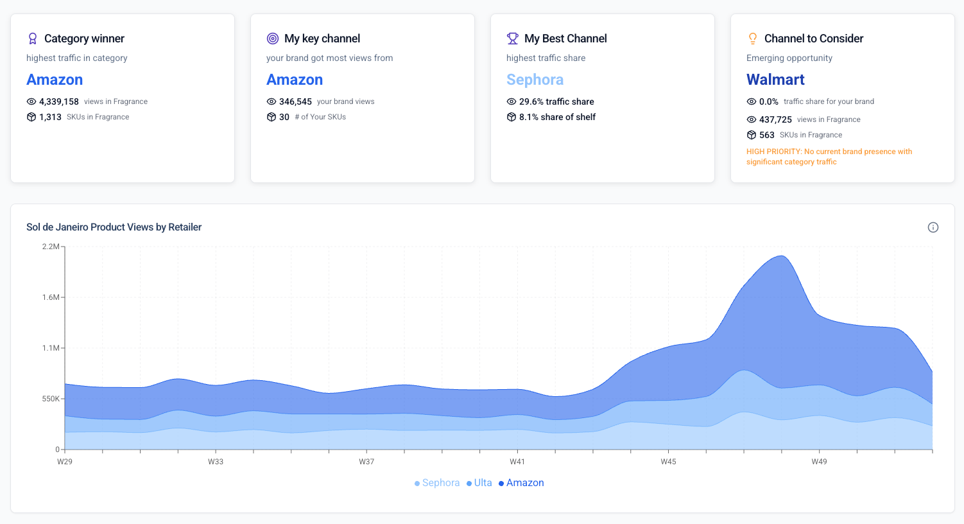The width and height of the screenshot is (964, 524).
Task: Click the Walmart link on Channel to Consider card
Action: 775,79
